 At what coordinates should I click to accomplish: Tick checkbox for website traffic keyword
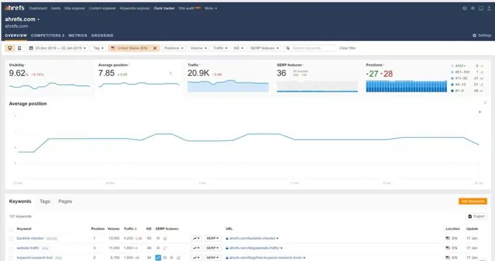11,249
